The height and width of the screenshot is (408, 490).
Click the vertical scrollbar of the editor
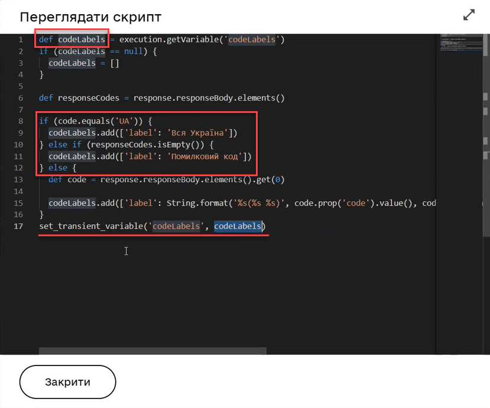486,134
